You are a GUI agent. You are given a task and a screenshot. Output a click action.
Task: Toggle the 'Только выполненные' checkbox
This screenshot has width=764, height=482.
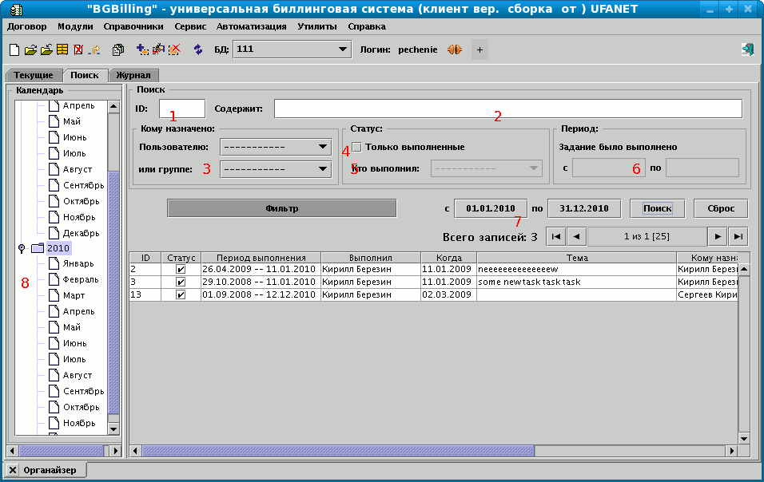[x=357, y=147]
